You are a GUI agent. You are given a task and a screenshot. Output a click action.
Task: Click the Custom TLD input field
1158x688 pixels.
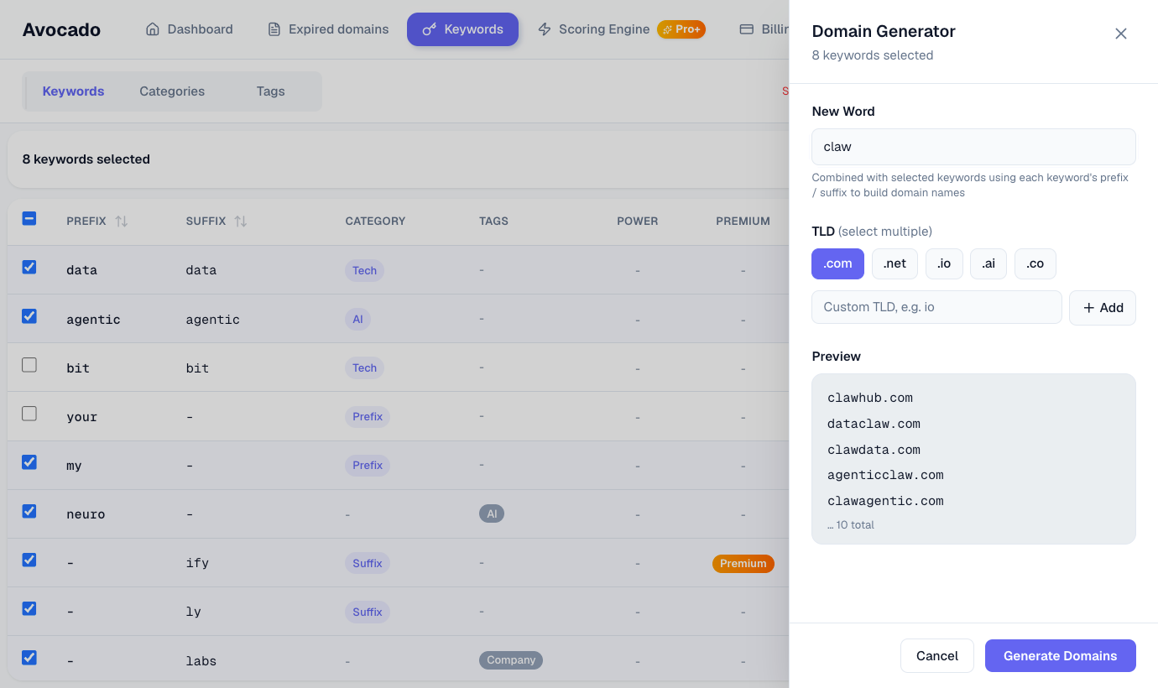click(936, 307)
